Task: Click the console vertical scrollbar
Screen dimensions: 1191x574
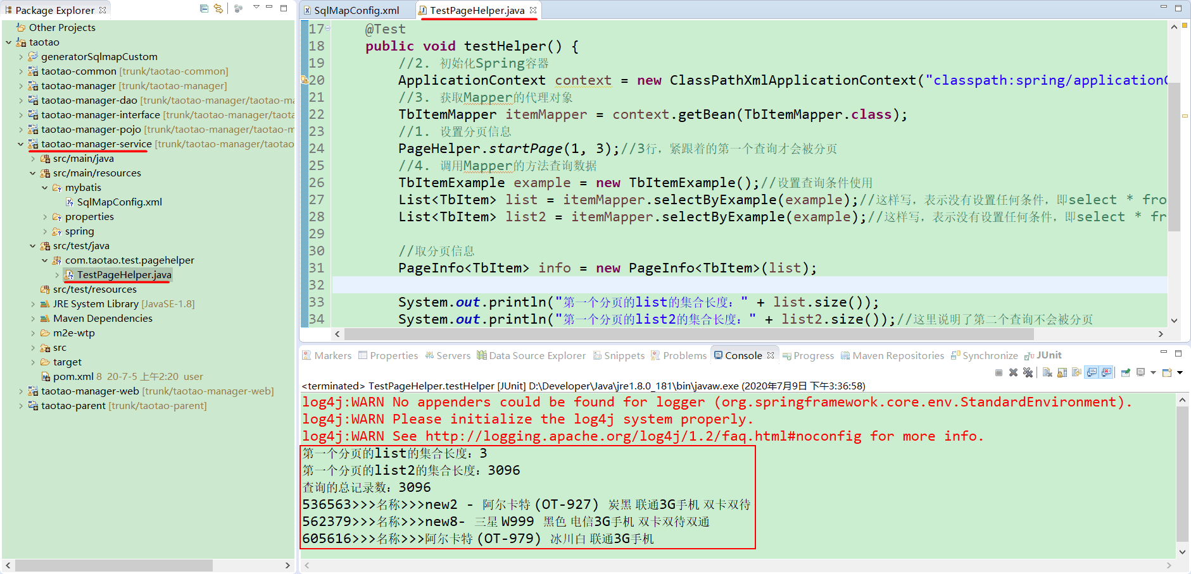Action: pyautogui.click(x=1182, y=473)
